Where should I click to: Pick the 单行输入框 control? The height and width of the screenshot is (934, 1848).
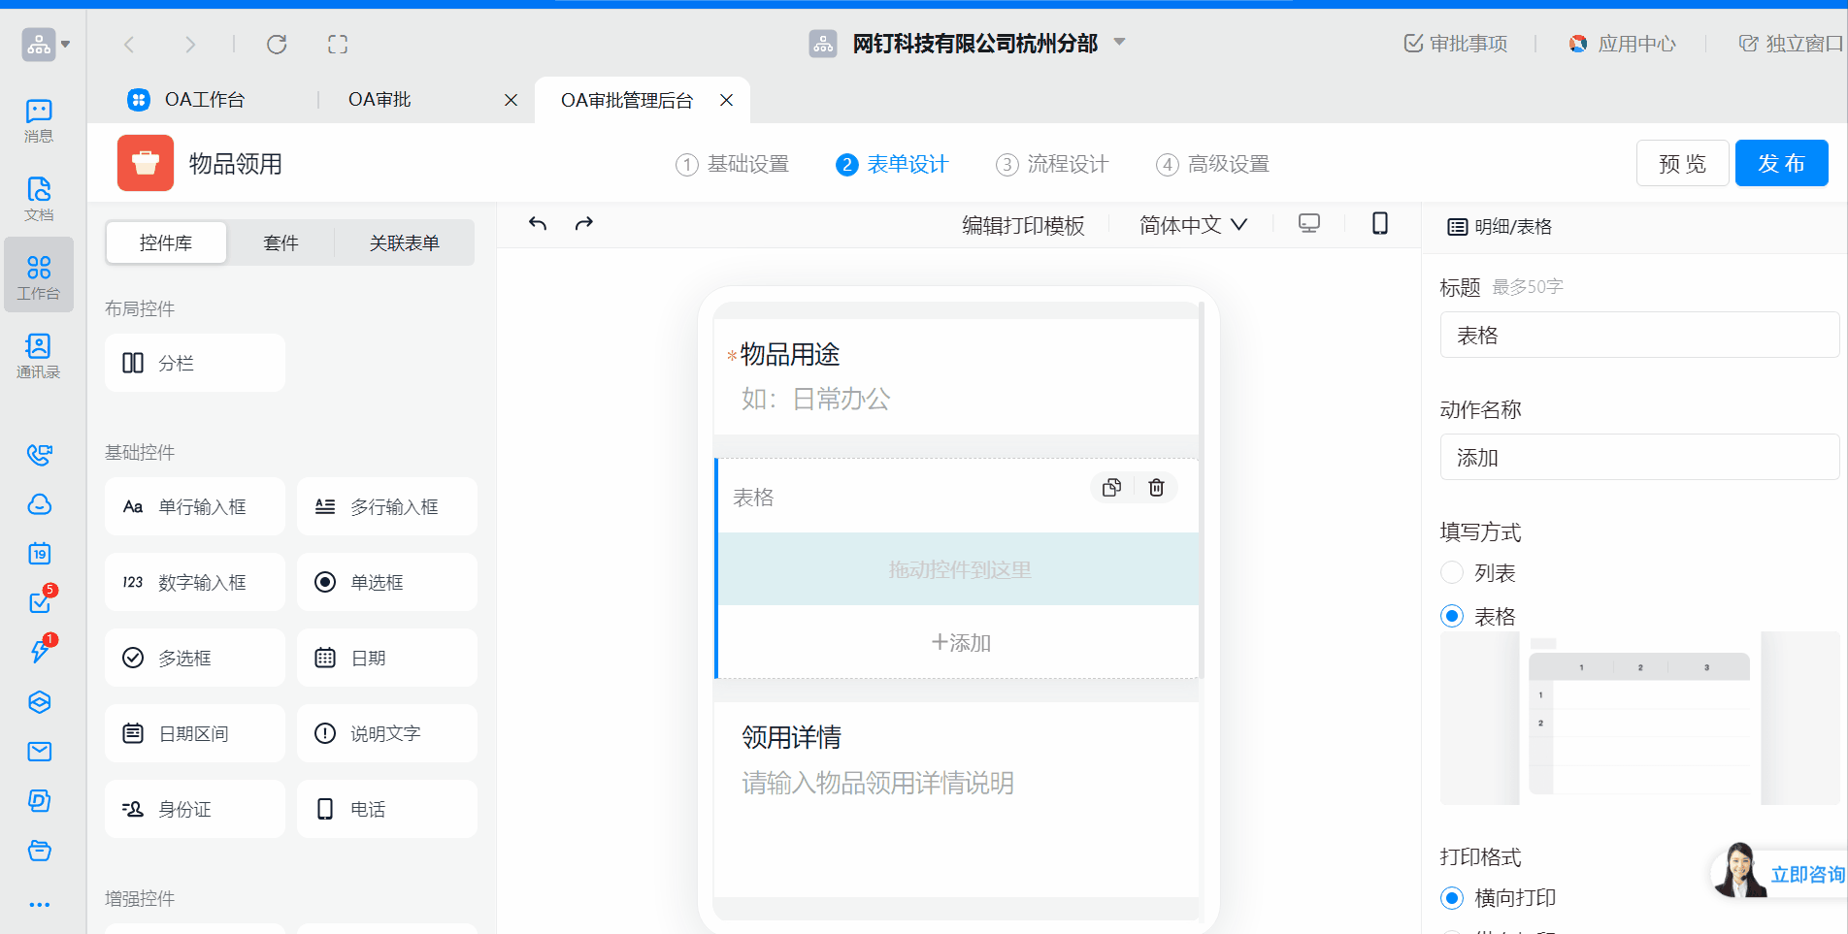point(195,506)
